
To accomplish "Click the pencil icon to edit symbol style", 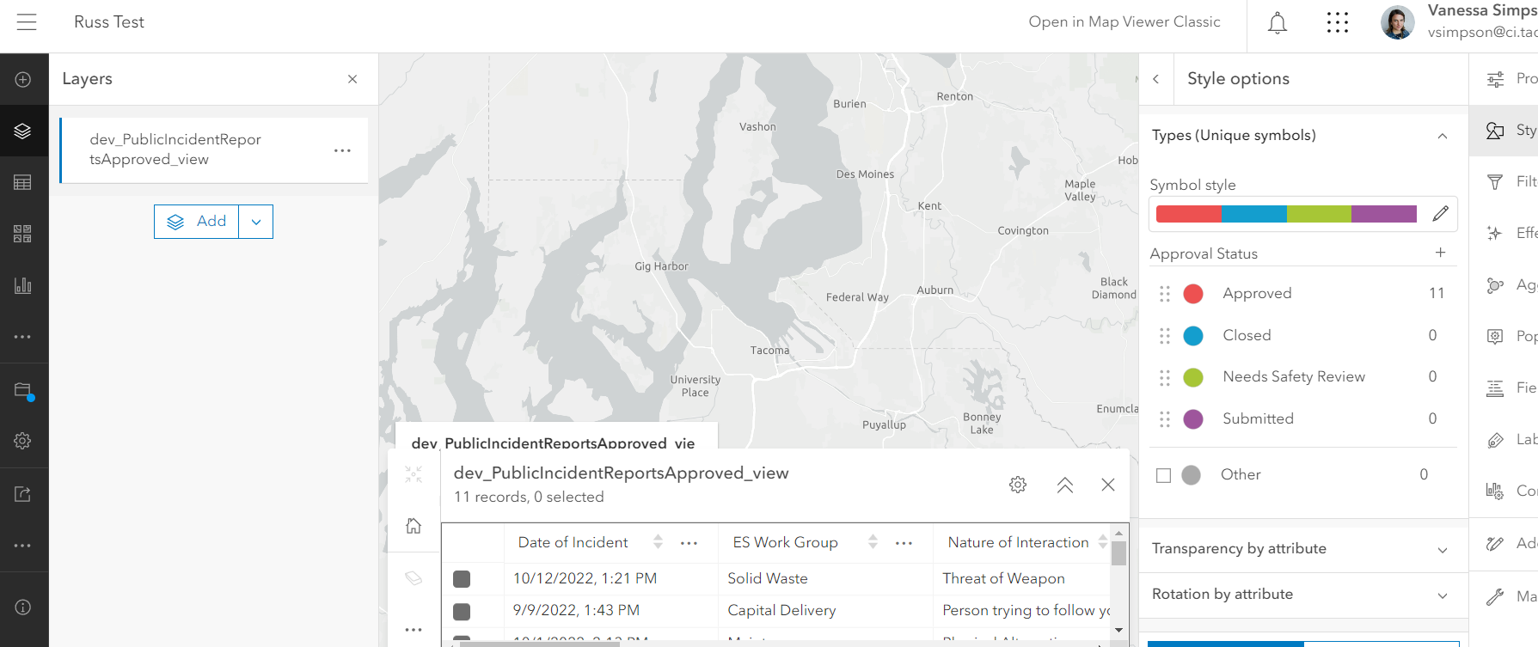I will 1441,214.
